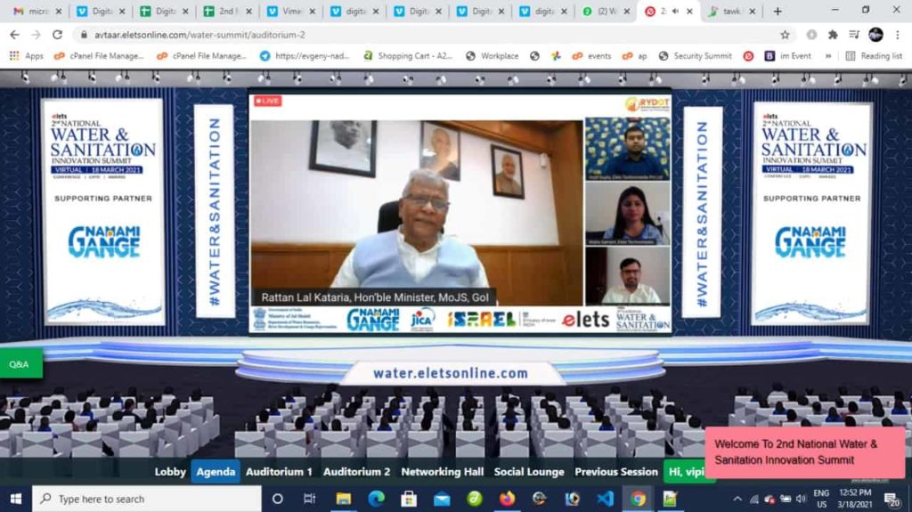Select the top participant video thumbnail
This screenshot has height=512, width=912.
point(628,149)
